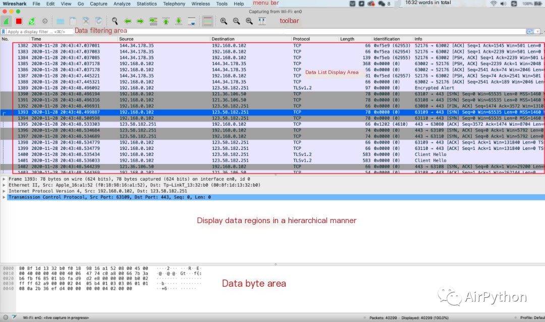Stop the running capture with the red square
The width and height of the screenshot is (545, 322).
(x=19, y=21)
